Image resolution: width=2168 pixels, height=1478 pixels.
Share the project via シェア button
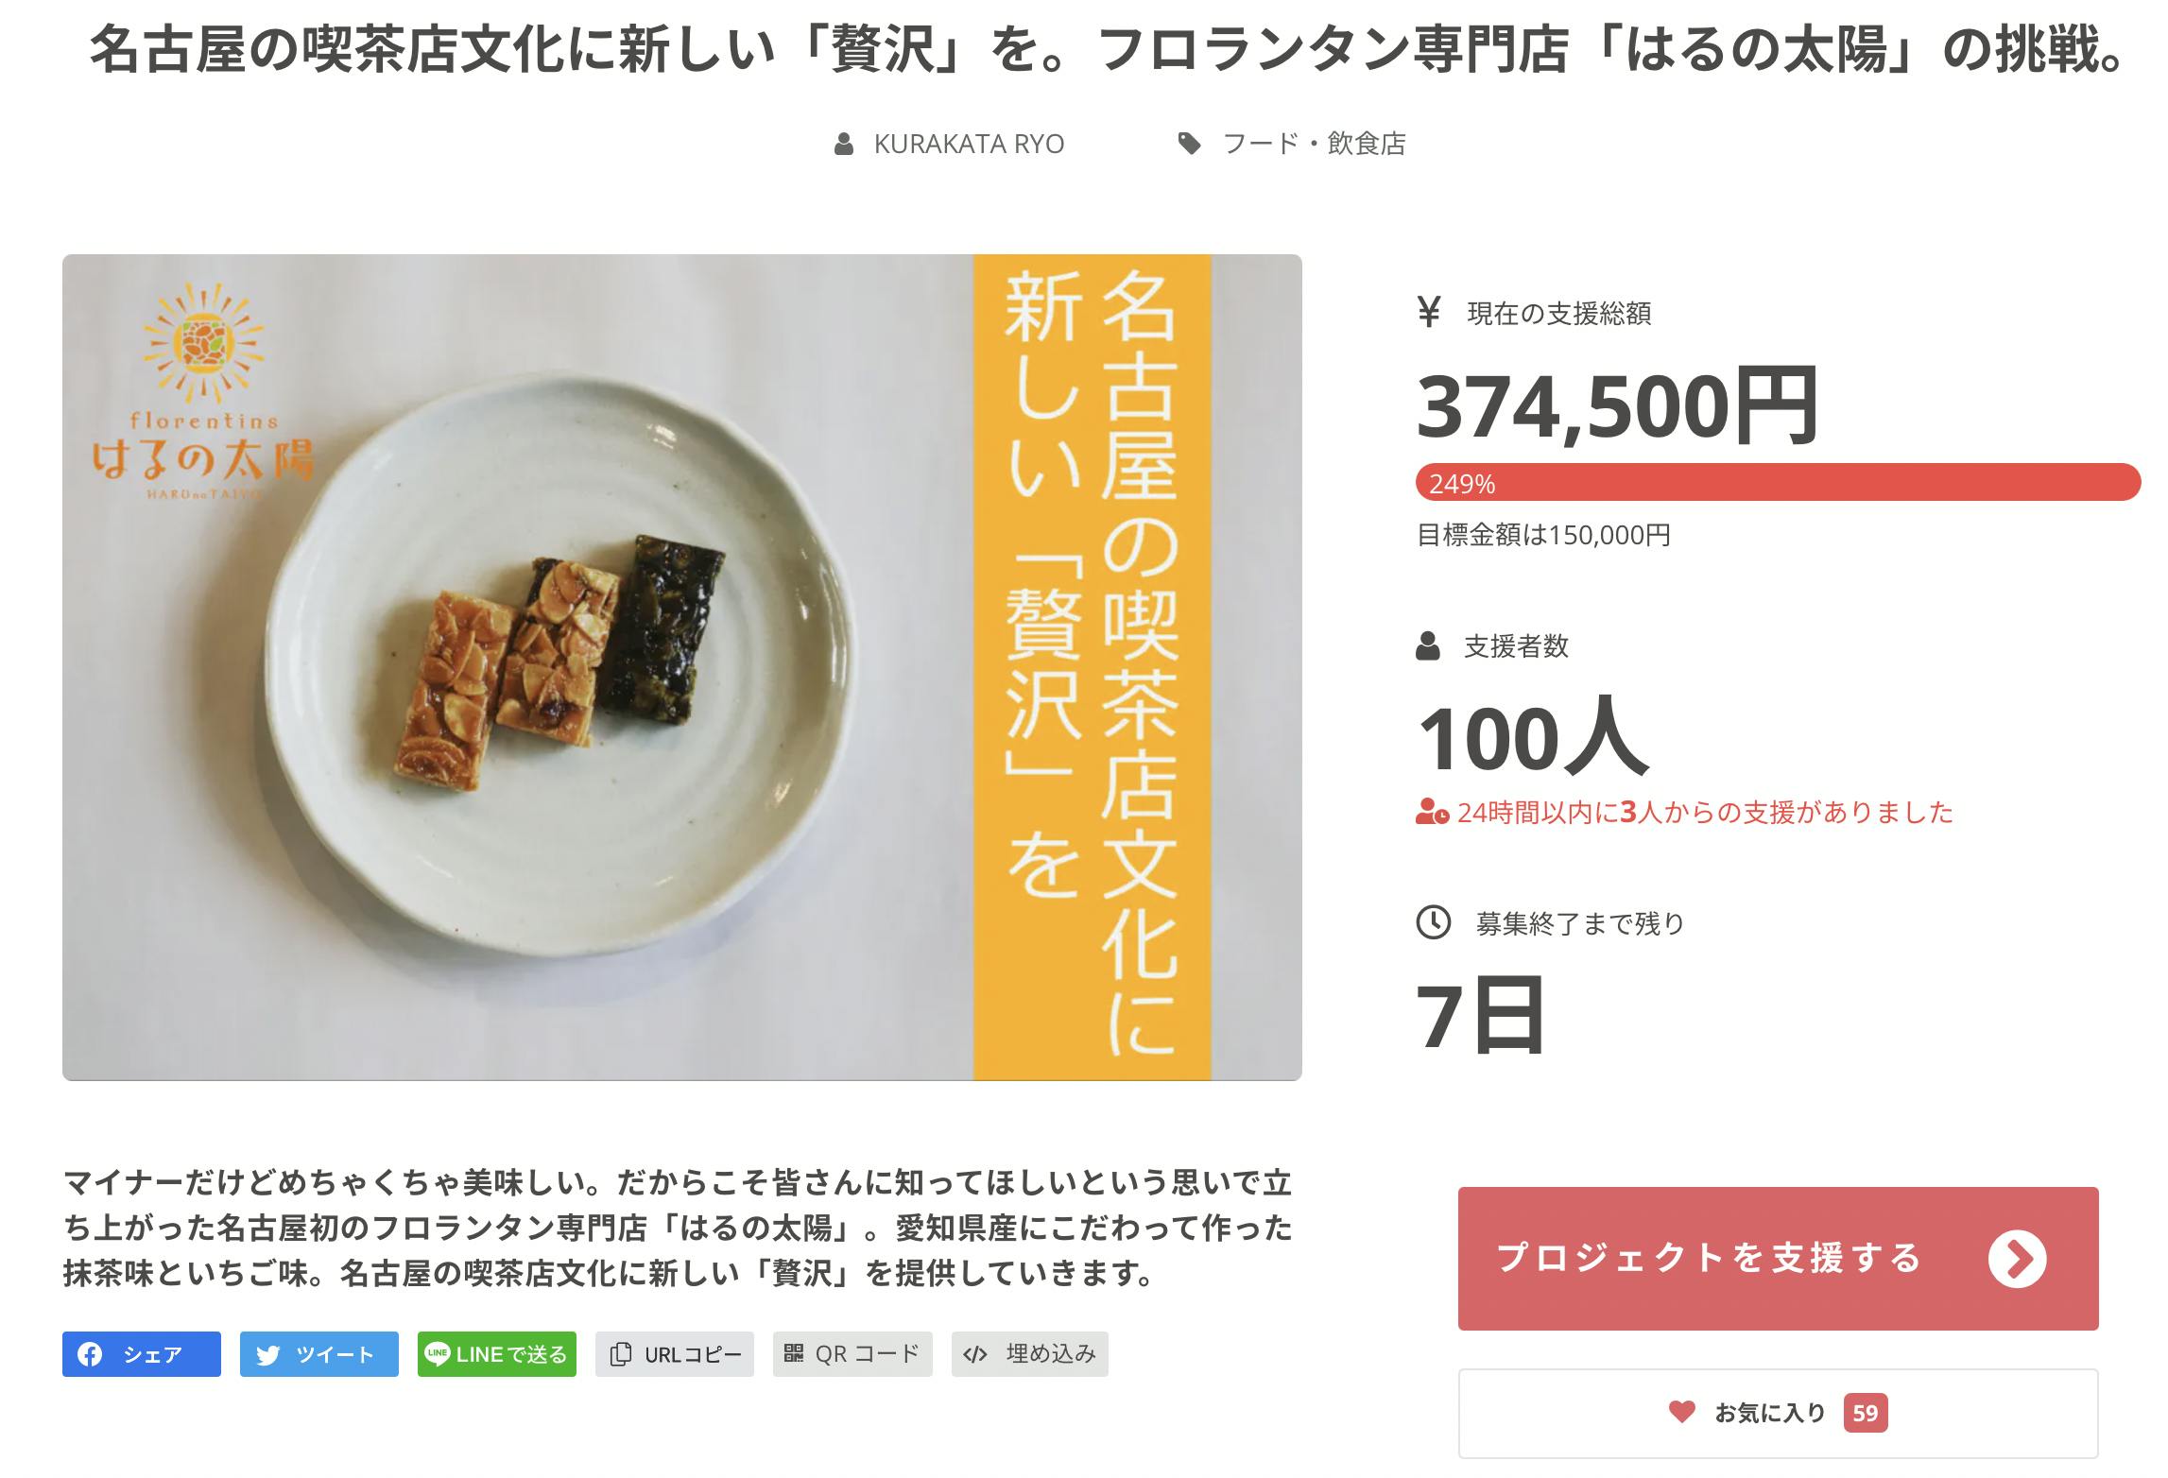(x=142, y=1354)
